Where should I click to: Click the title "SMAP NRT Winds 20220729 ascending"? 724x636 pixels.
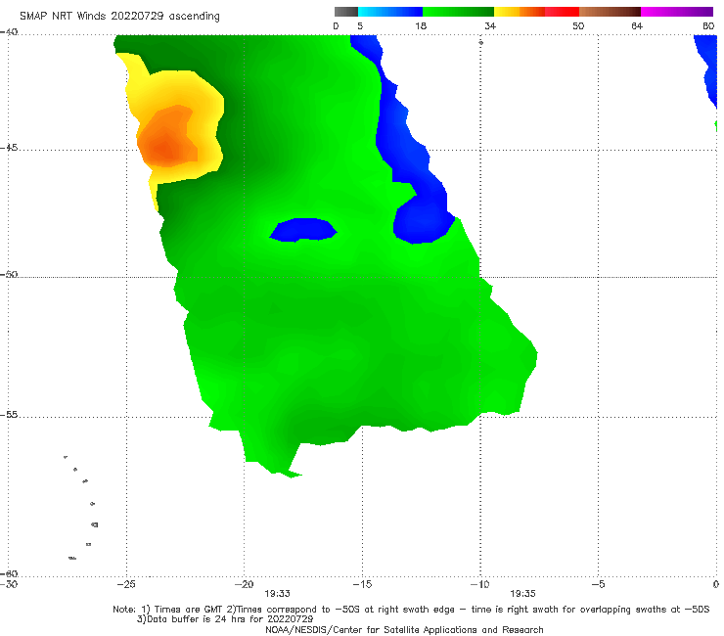[x=119, y=16]
